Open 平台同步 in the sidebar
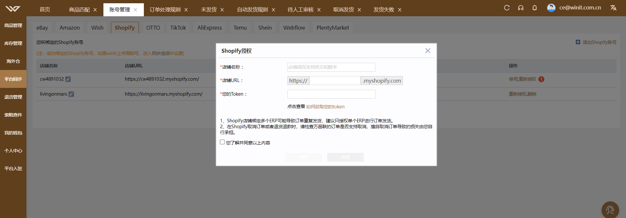This screenshot has height=218, width=626. coord(13,79)
